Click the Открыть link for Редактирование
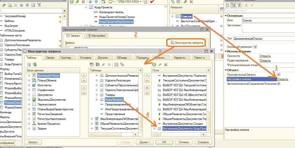The height and width of the screenshot is (148, 295). pyautogui.click(x=265, y=60)
